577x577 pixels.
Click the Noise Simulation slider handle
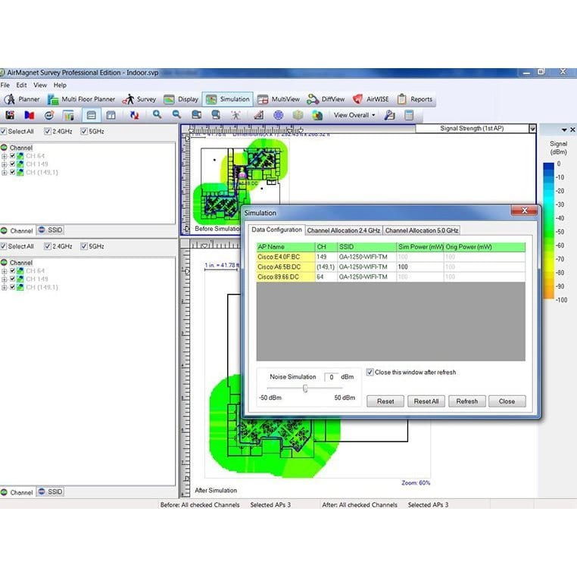[305, 388]
